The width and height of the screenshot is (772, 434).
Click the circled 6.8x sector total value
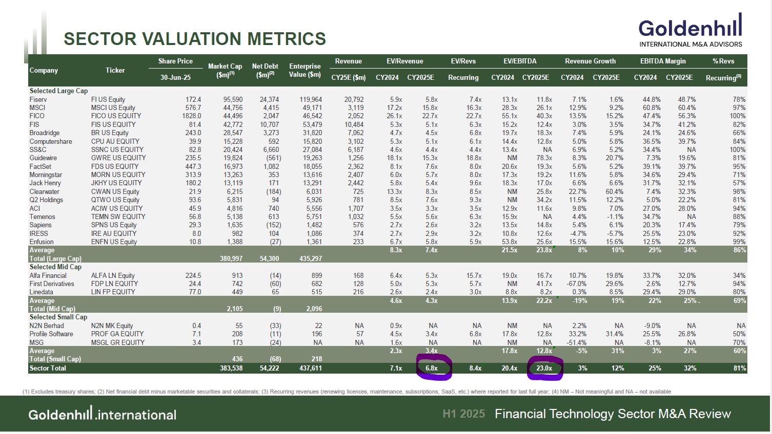pos(432,368)
